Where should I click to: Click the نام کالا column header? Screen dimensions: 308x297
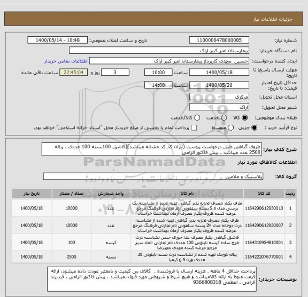coord(187,194)
